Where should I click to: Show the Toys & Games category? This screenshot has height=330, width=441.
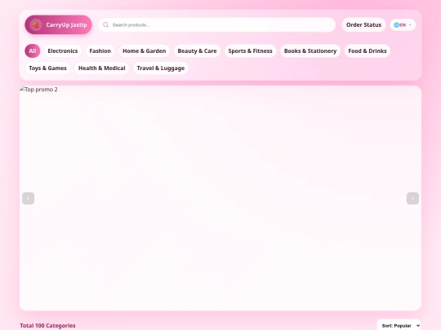(x=47, y=68)
